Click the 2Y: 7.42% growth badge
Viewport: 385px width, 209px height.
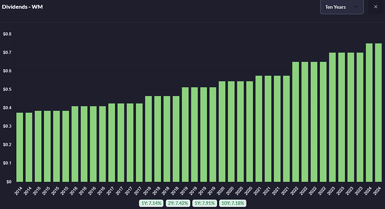(x=178, y=203)
